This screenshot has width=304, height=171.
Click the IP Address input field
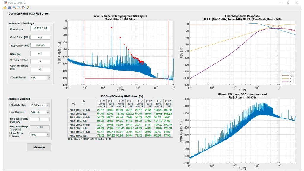coord(40,29)
